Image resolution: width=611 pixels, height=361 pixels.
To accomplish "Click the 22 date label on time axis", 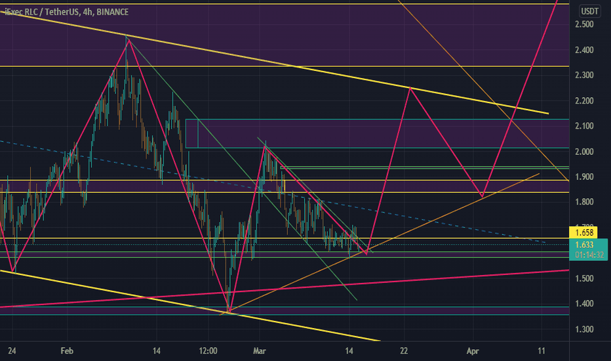I will [x=404, y=351].
